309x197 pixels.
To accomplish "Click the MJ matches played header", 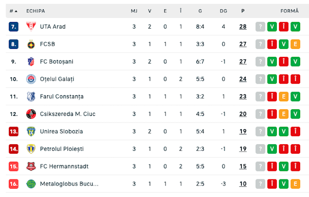I will point(134,11).
